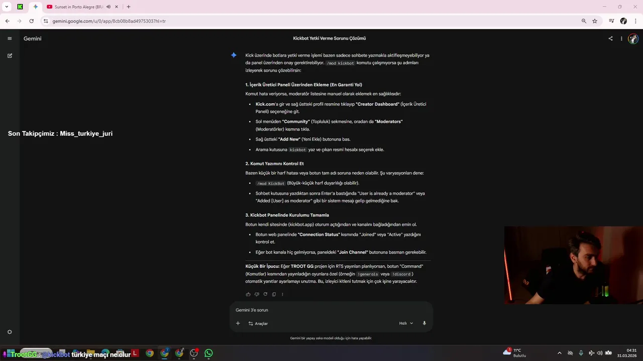The image size is (643, 361).
Task: Mute the YouTube tab speaker icon
Action: click(109, 7)
